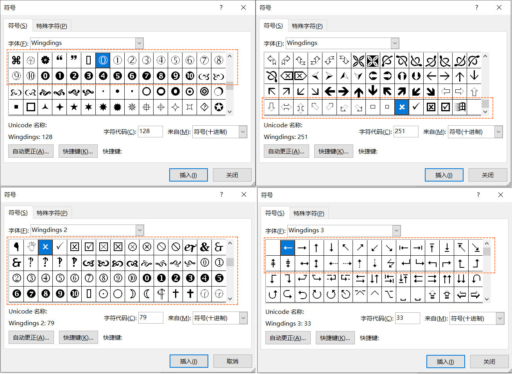Select the double-ring bullseye ◎ symbol
This screenshot has width=512, height=374.
[x=204, y=91]
